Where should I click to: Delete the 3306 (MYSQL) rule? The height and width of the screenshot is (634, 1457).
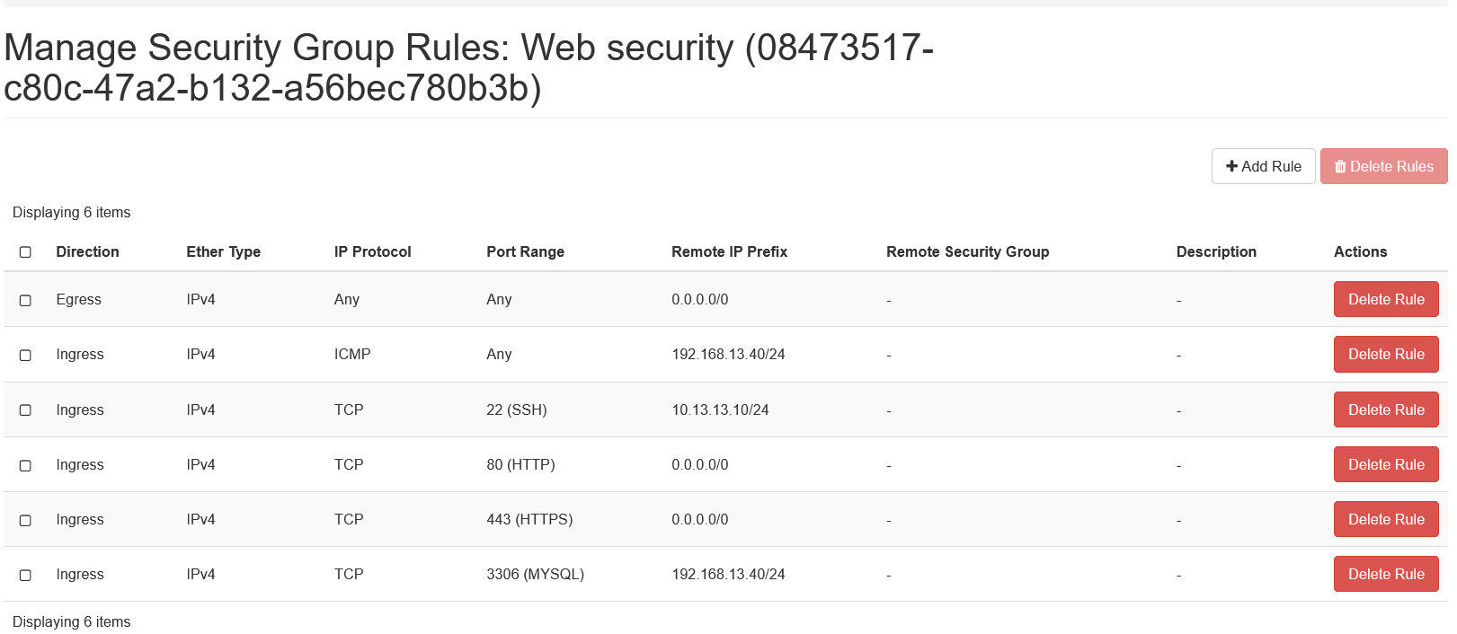click(1386, 574)
